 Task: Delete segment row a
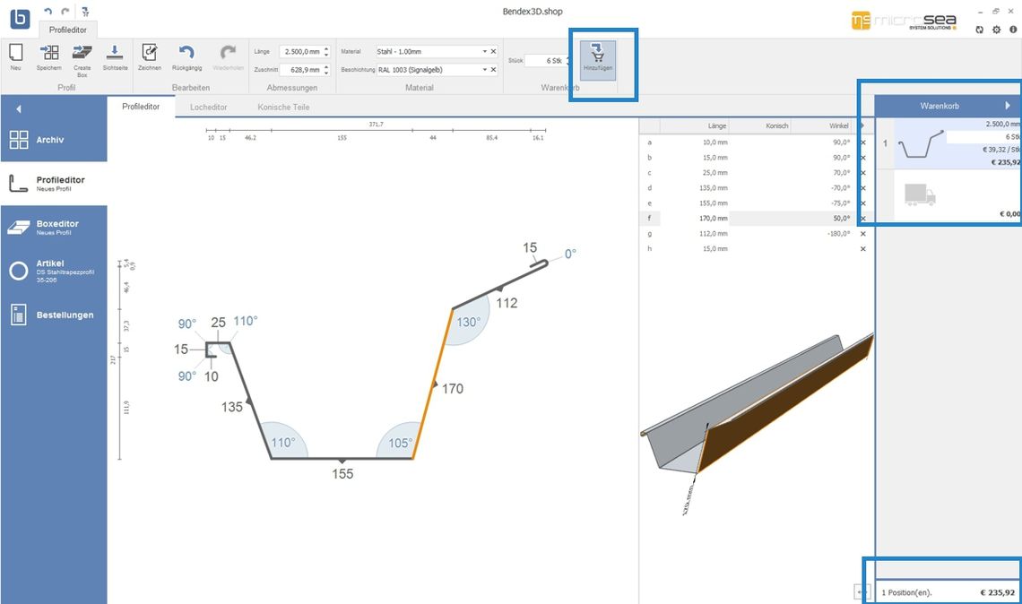(863, 142)
